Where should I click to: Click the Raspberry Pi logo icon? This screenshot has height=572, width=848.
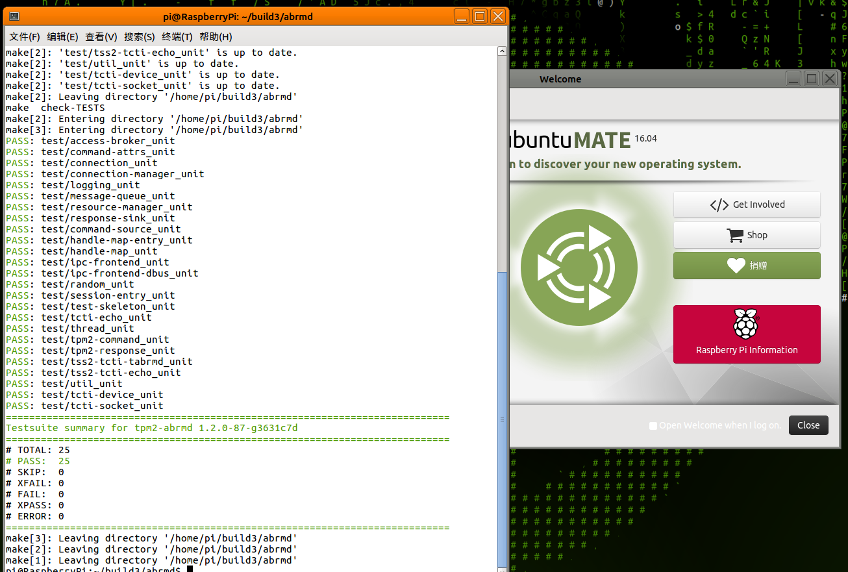(746, 323)
